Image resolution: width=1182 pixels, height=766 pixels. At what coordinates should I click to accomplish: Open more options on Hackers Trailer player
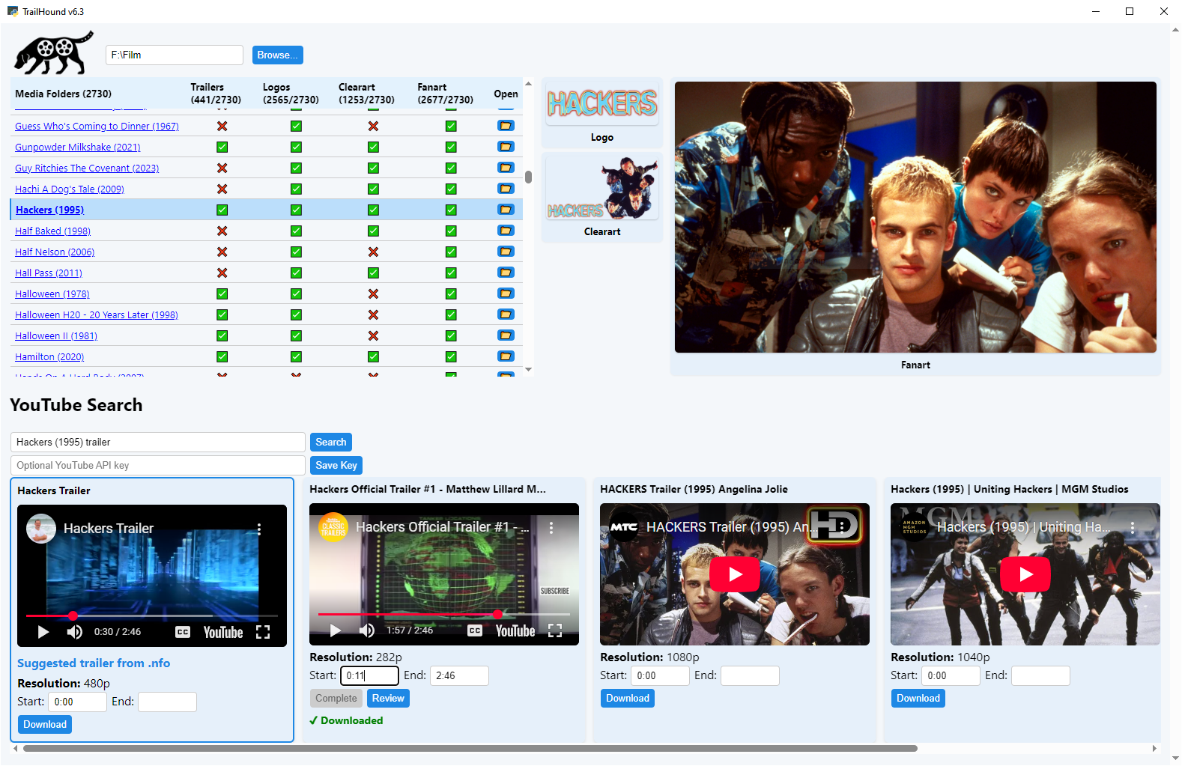coord(259,529)
